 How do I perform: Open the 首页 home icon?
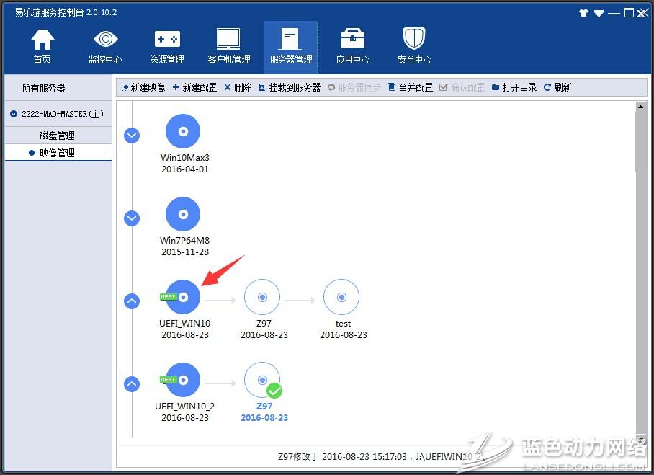point(42,46)
